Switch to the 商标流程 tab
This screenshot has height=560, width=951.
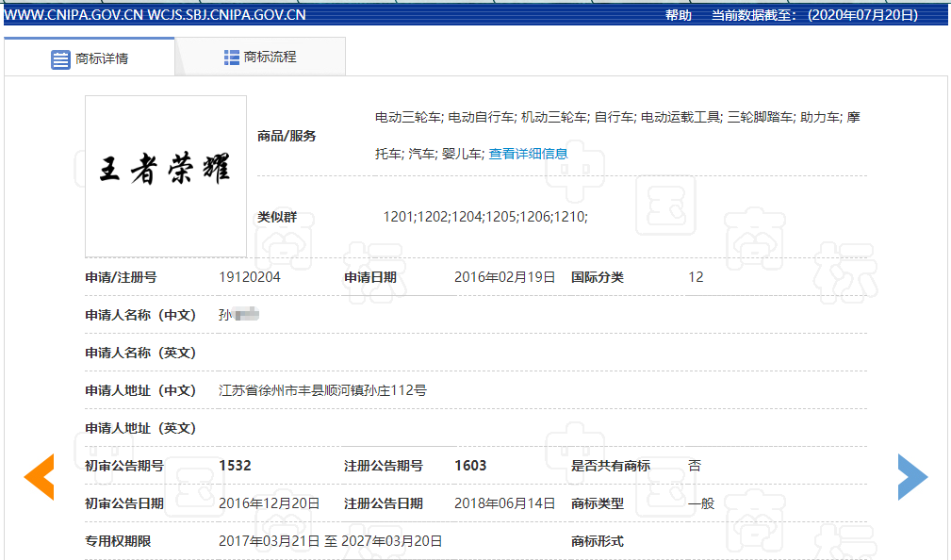pyautogui.click(x=260, y=57)
